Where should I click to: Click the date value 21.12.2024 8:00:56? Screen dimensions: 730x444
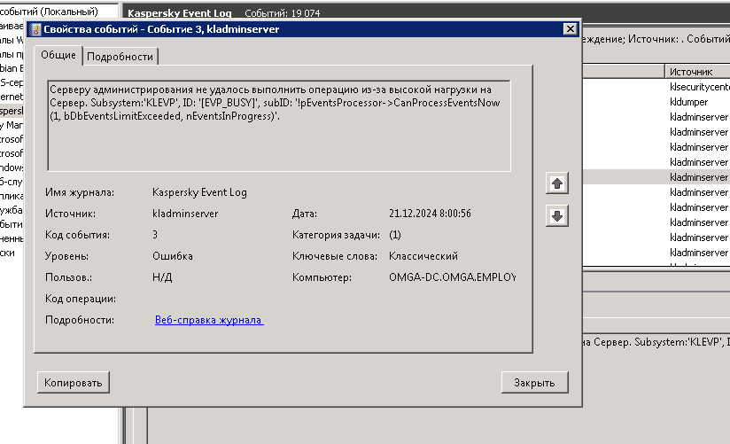pyautogui.click(x=430, y=214)
